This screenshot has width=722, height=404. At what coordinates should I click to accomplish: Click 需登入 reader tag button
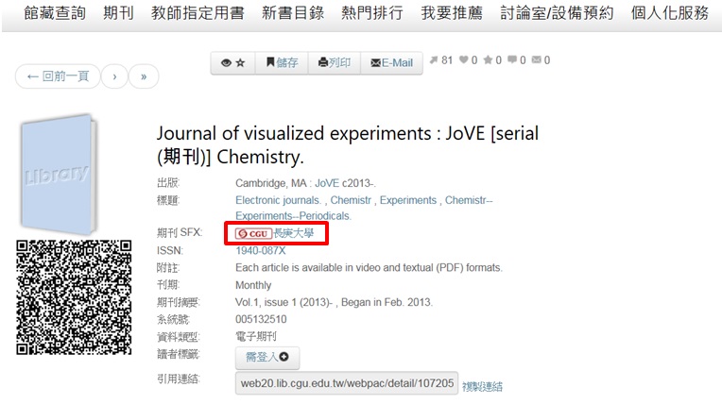[267, 358]
